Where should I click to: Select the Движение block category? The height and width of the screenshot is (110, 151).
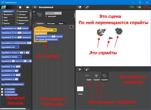point(8,11)
